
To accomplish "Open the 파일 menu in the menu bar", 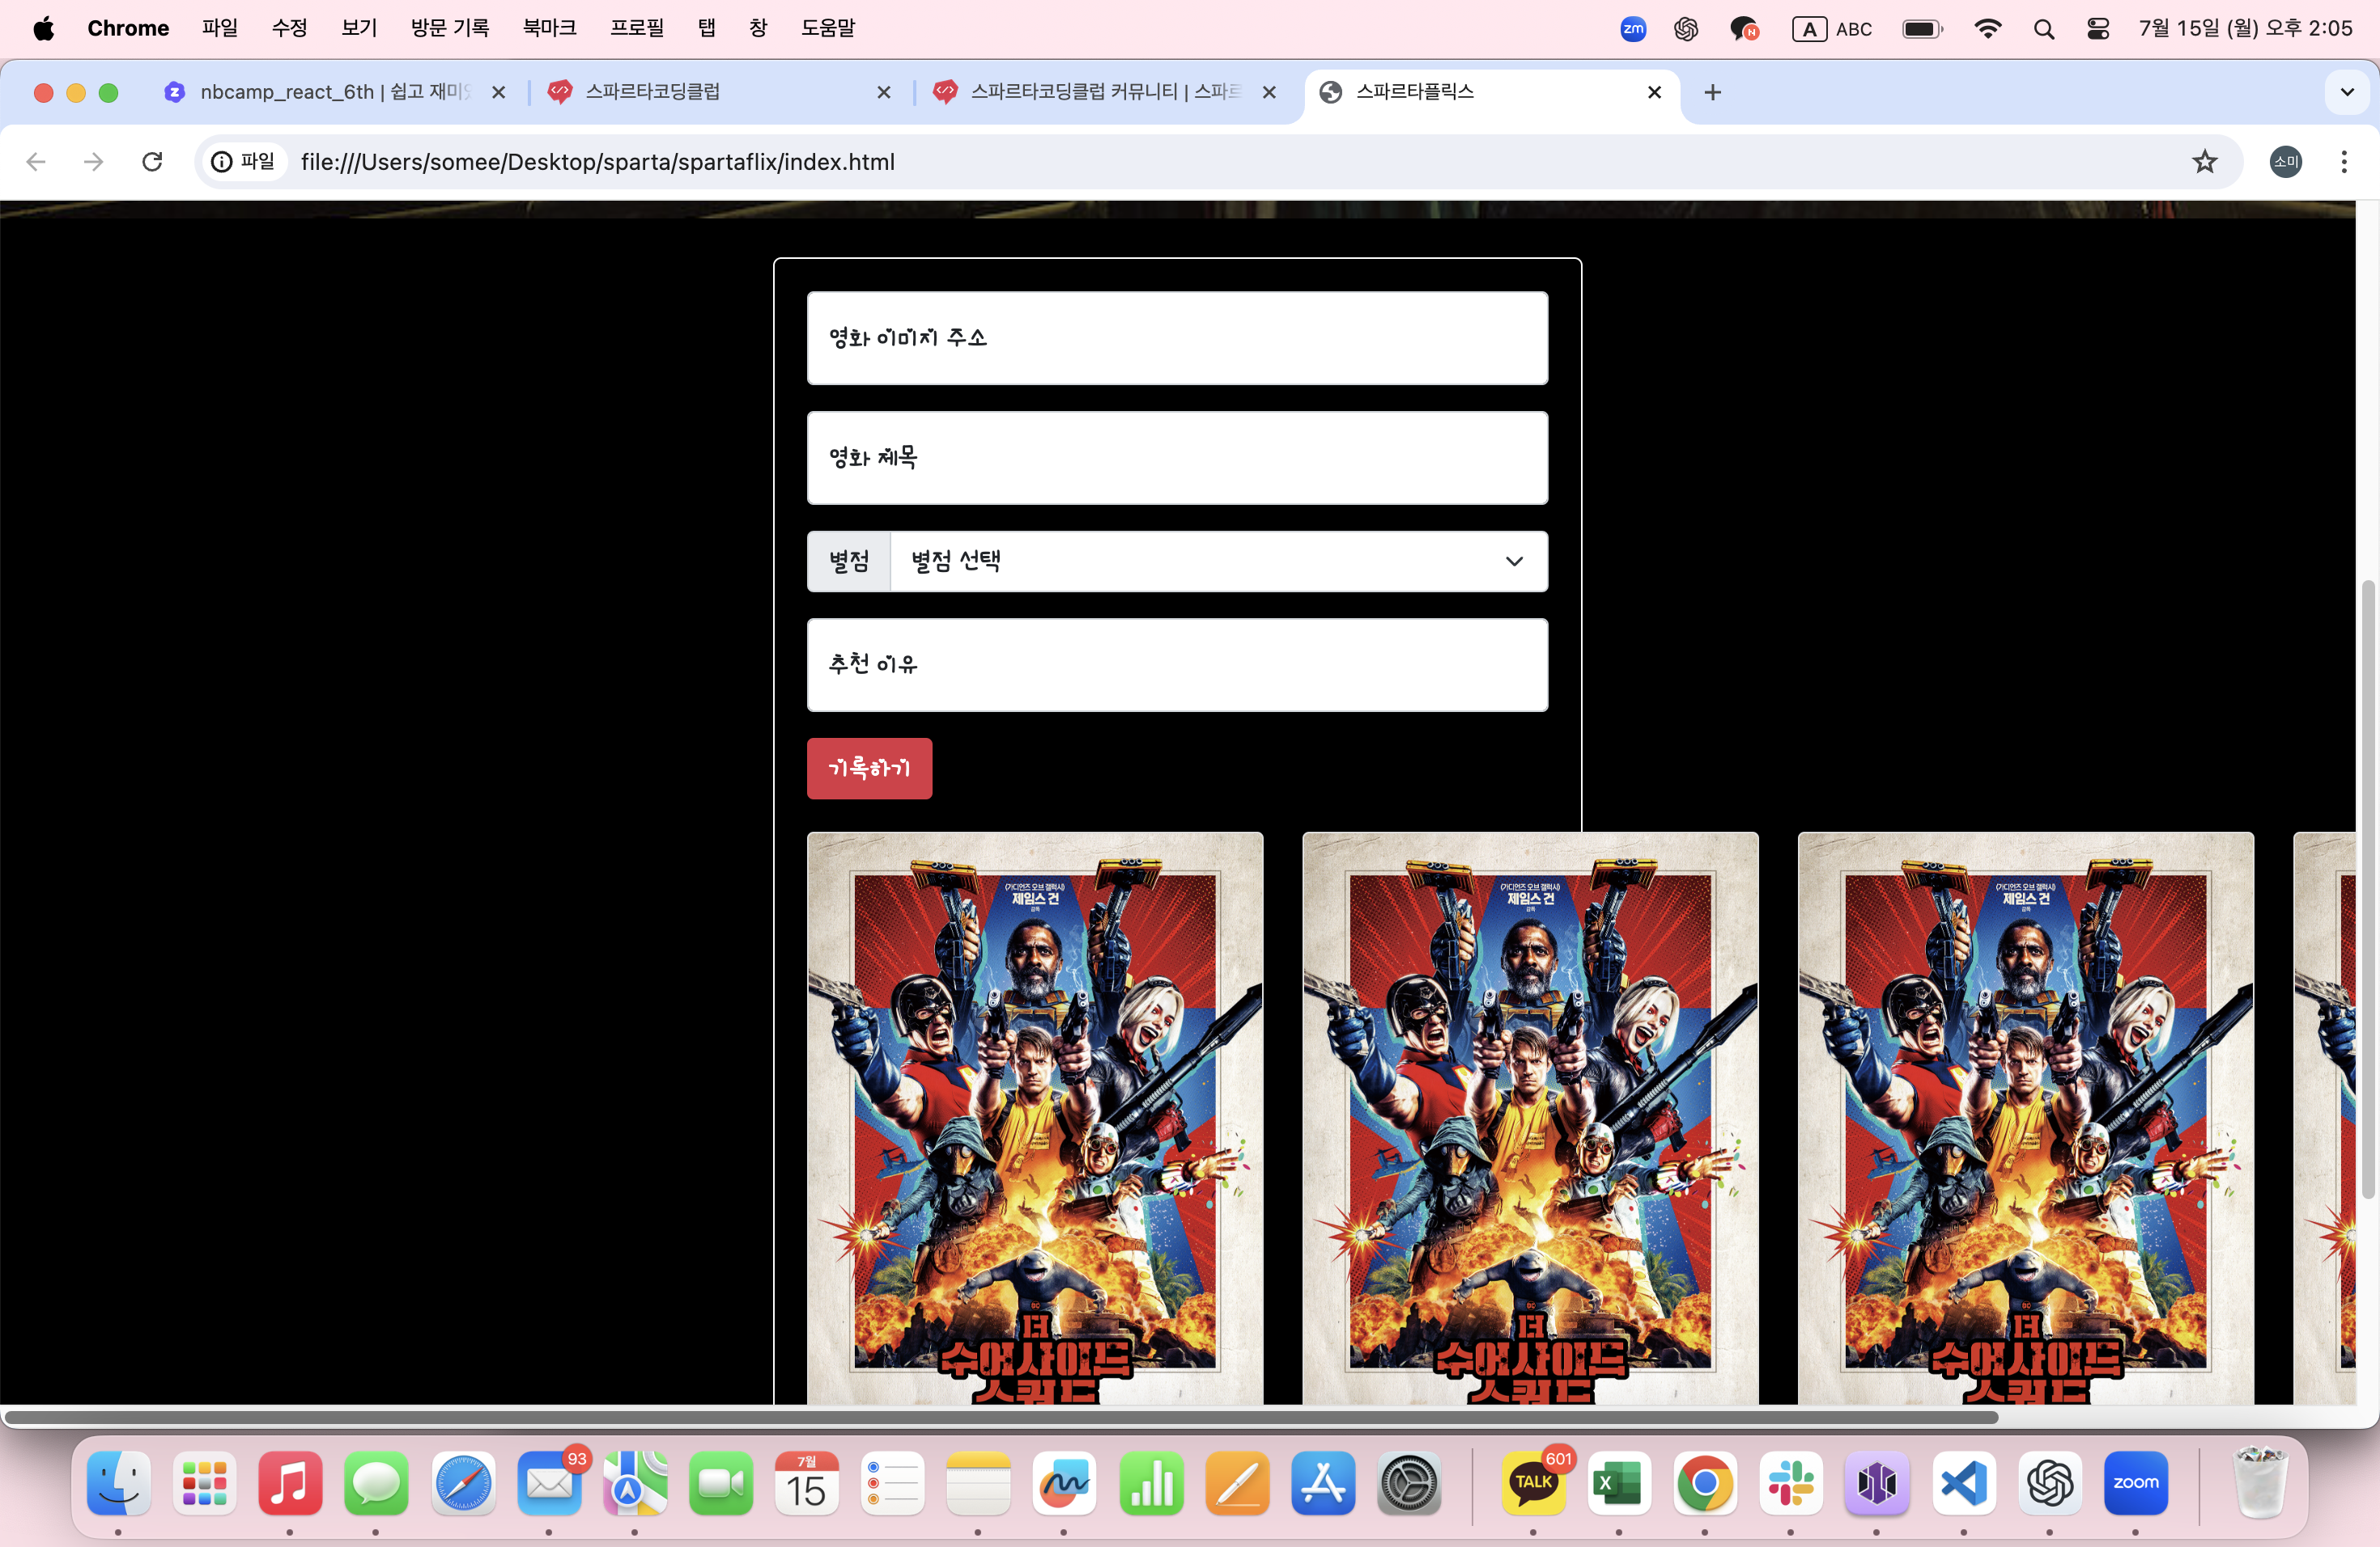I will [x=220, y=28].
